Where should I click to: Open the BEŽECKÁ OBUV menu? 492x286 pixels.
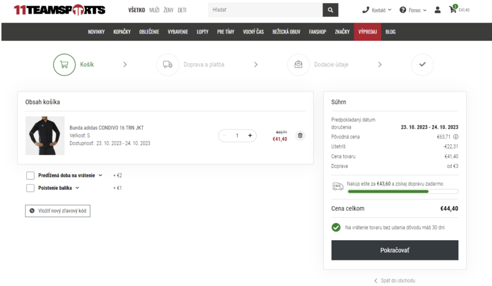point(286,32)
